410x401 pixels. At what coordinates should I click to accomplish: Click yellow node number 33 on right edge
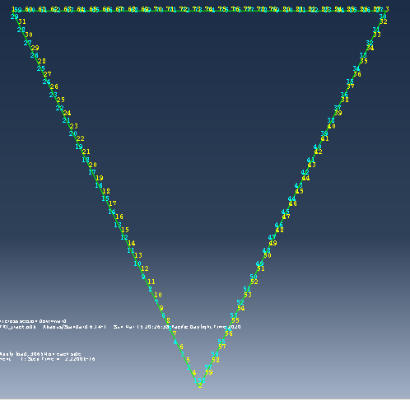pos(377,35)
